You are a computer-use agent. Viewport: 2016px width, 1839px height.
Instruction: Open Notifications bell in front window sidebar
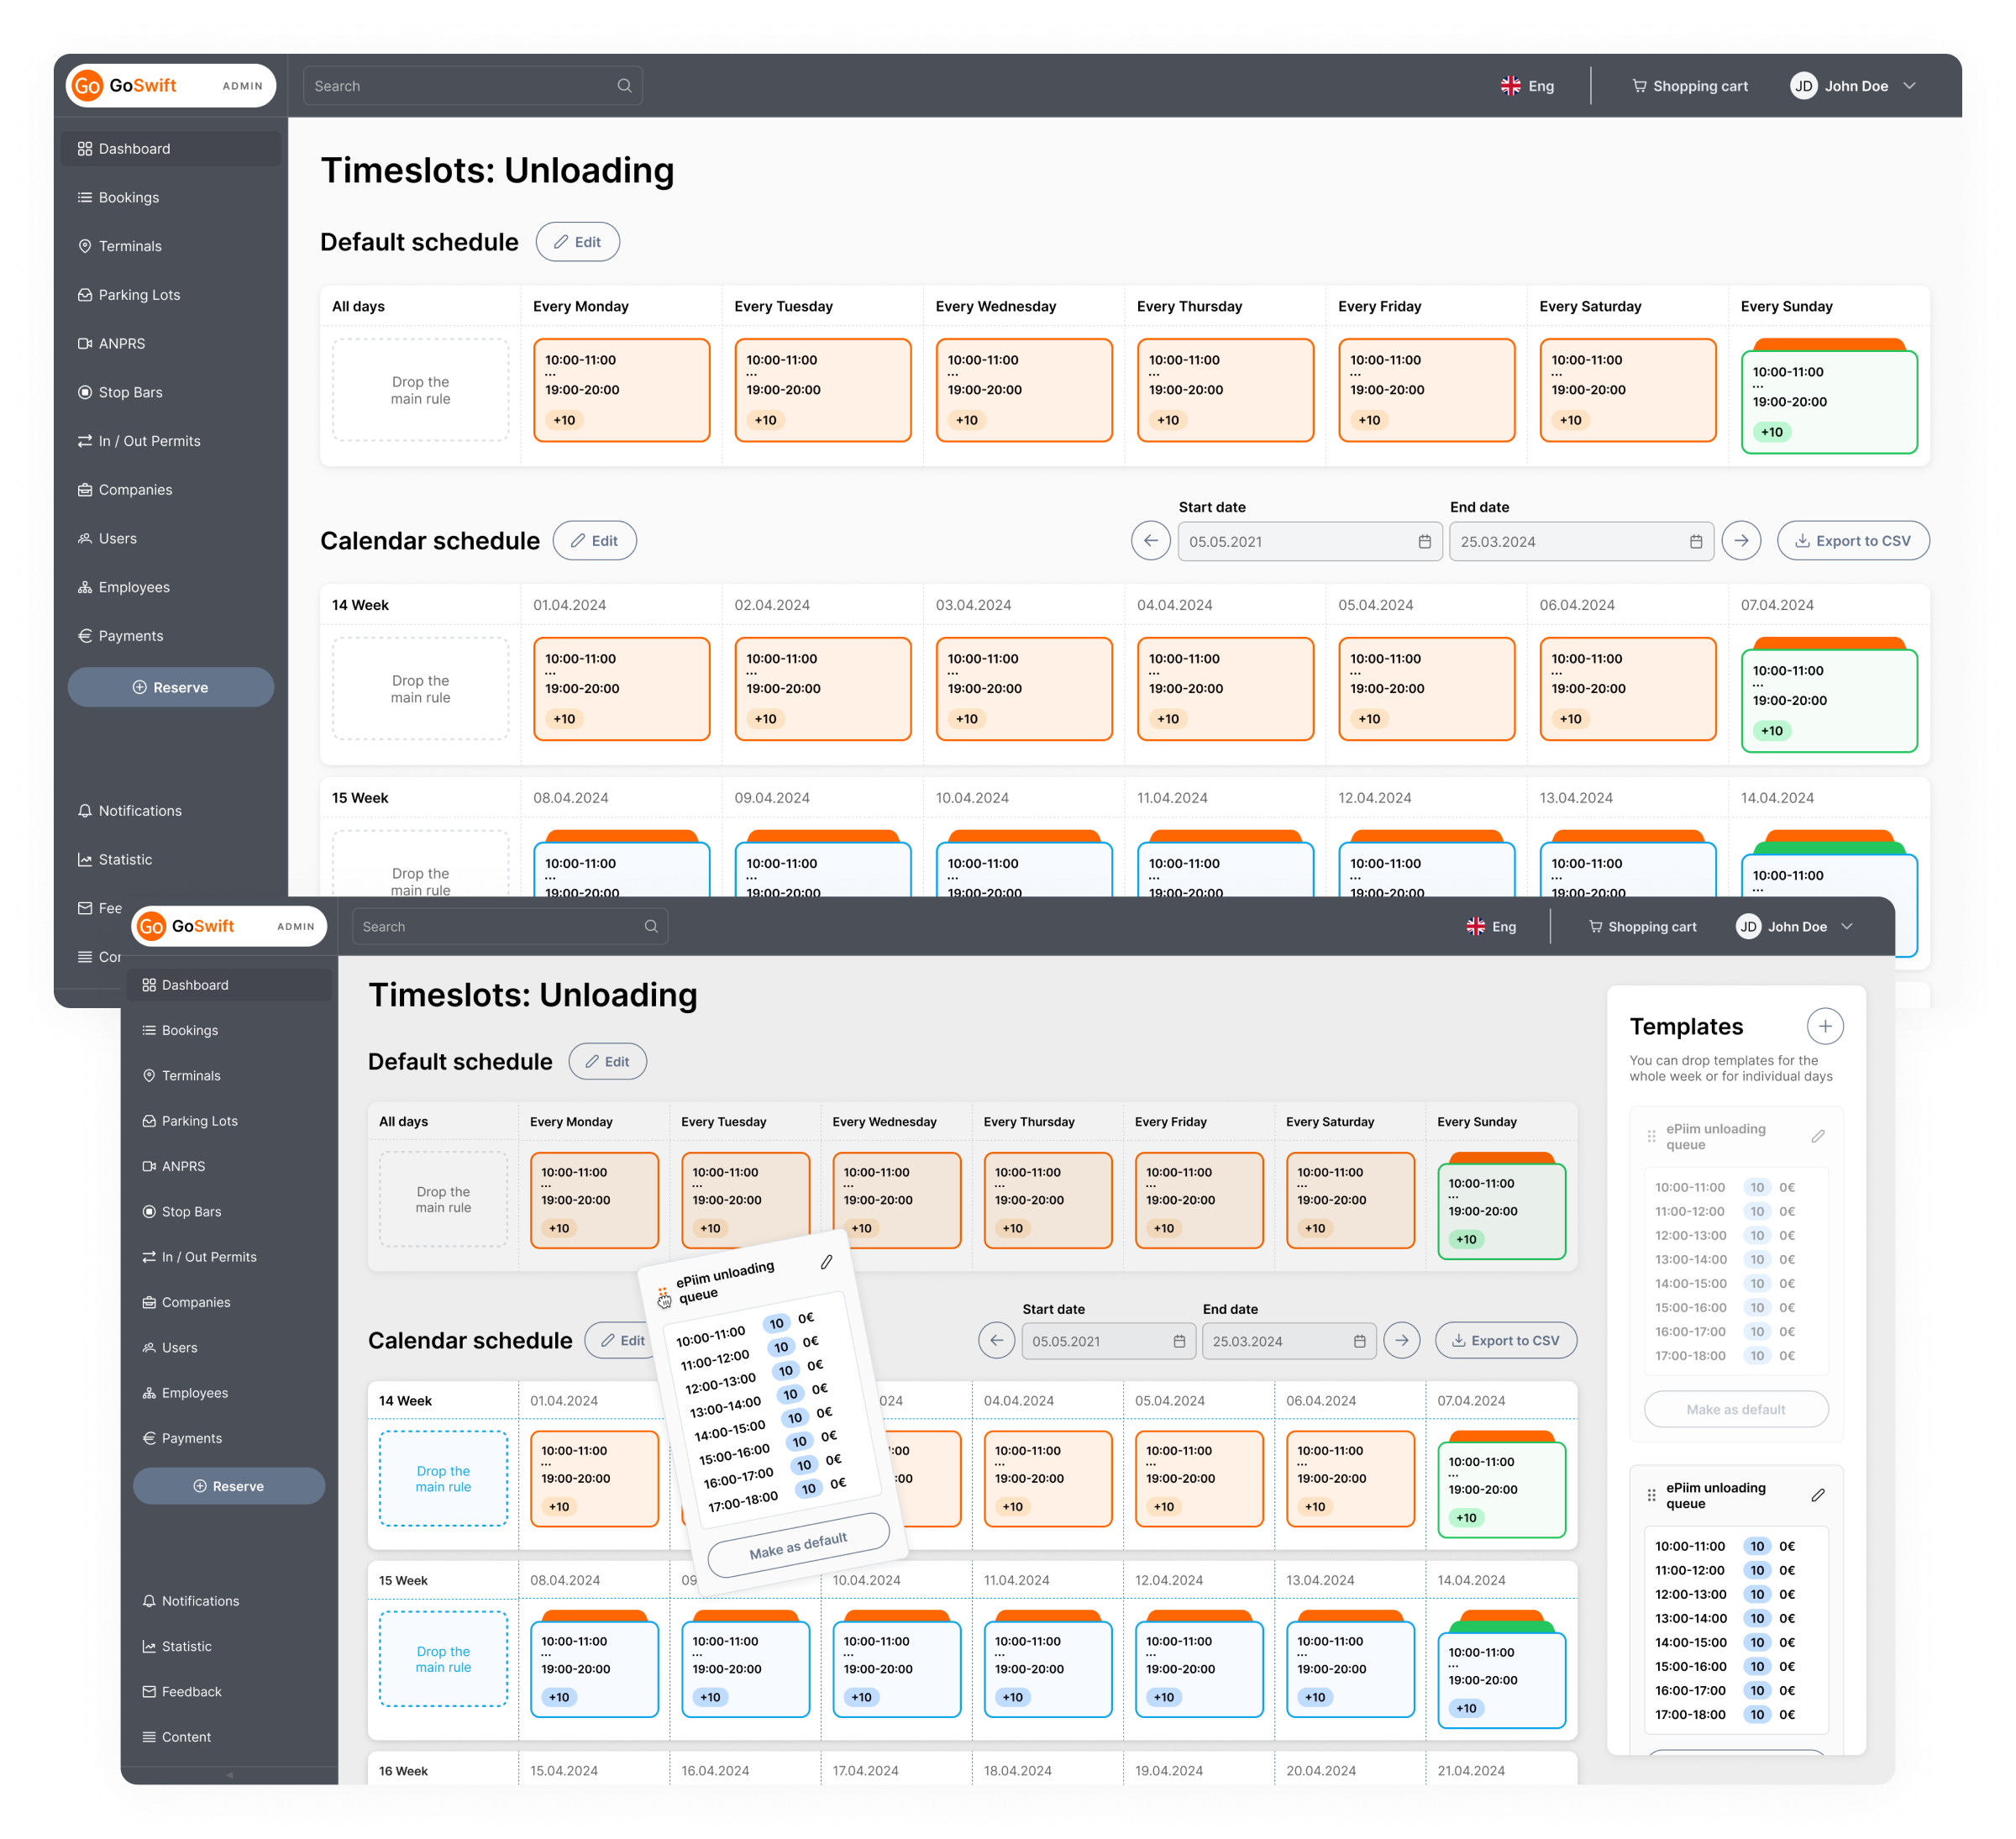click(149, 1601)
